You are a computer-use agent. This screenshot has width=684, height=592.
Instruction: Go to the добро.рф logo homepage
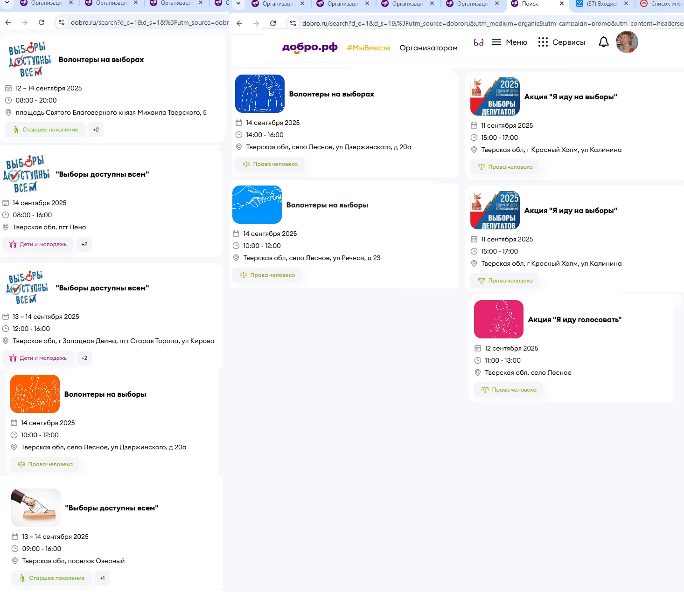310,48
